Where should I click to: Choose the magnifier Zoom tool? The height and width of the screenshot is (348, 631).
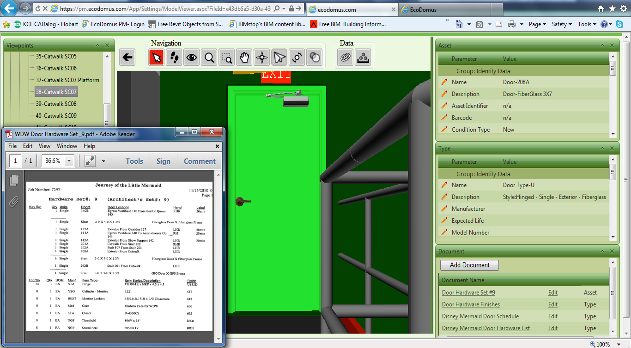point(209,58)
